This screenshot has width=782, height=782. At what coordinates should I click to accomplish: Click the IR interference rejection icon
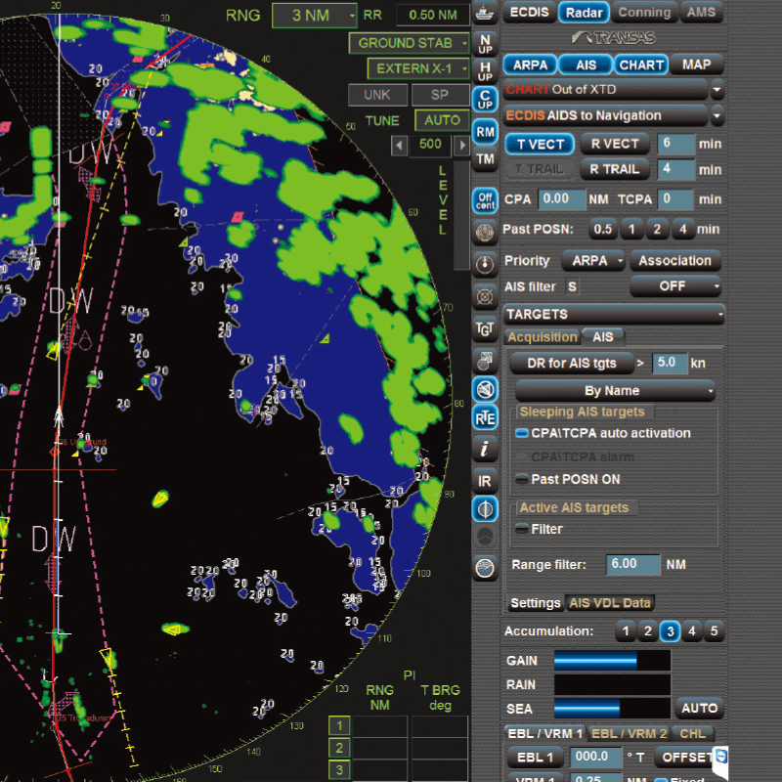click(485, 480)
